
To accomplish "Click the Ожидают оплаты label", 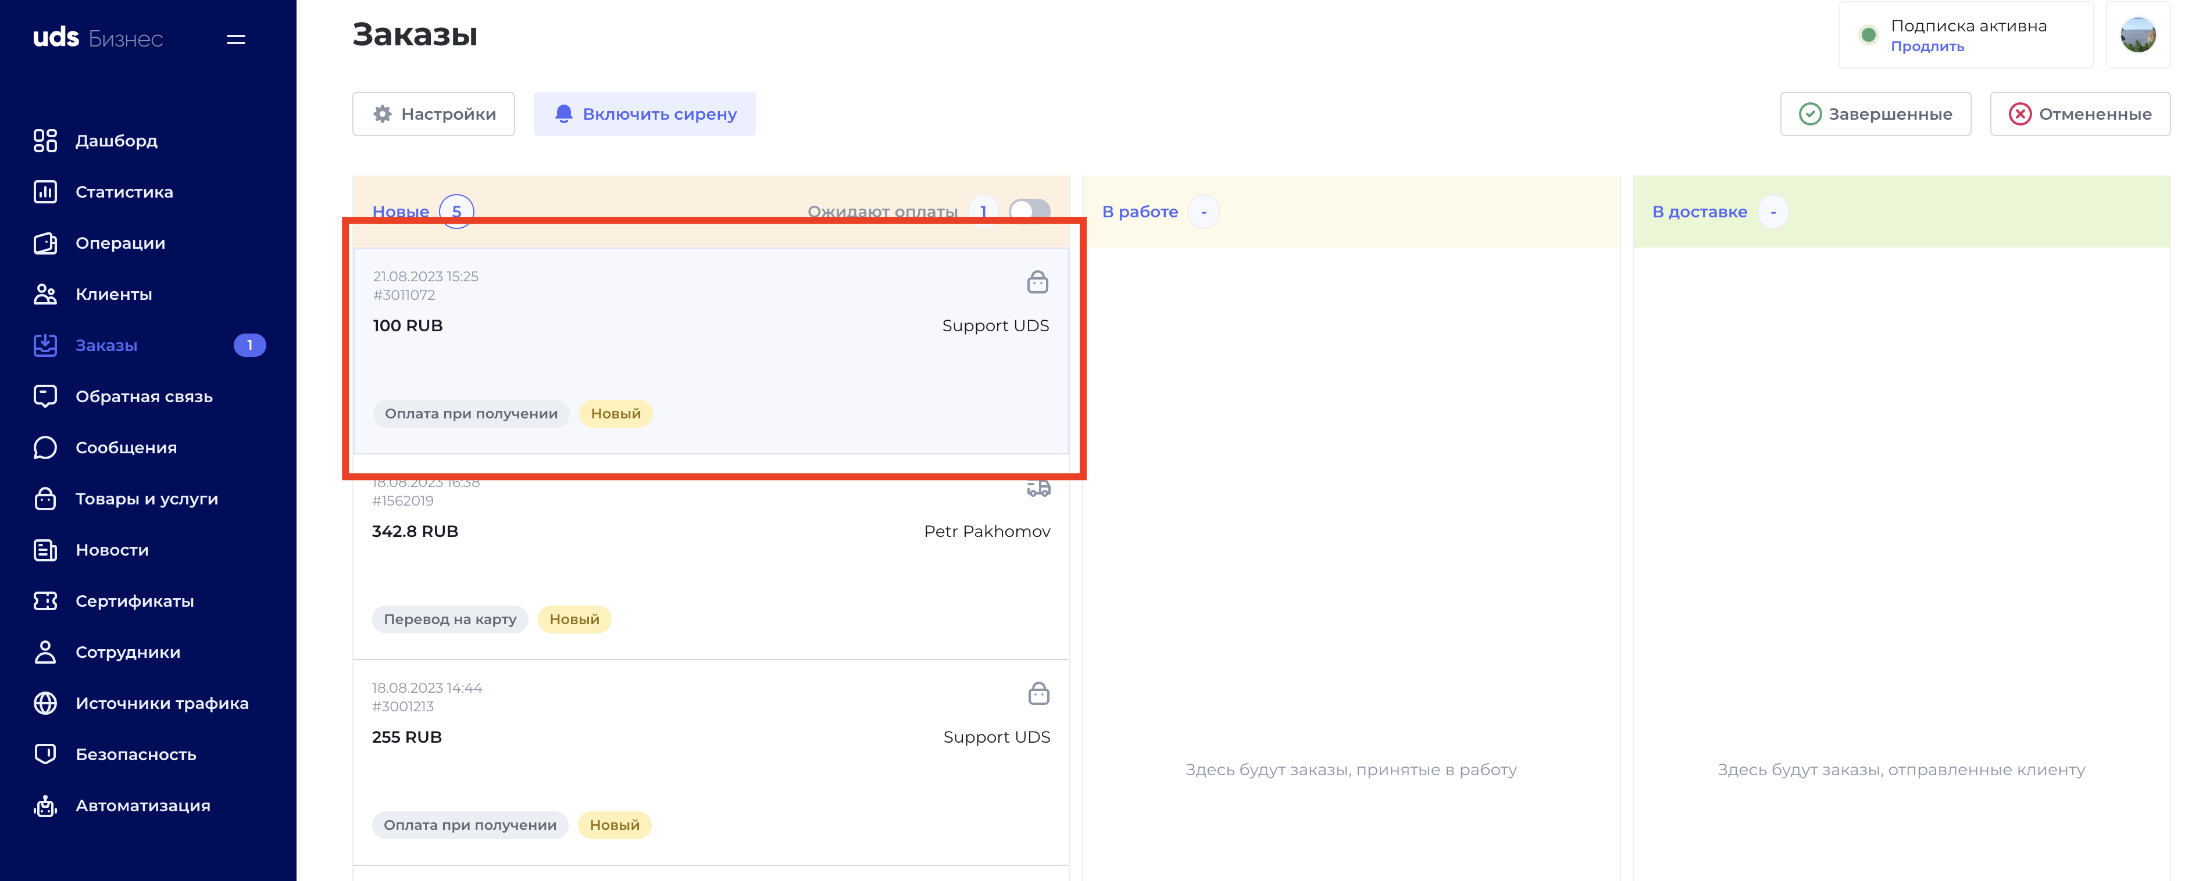I will click(883, 212).
